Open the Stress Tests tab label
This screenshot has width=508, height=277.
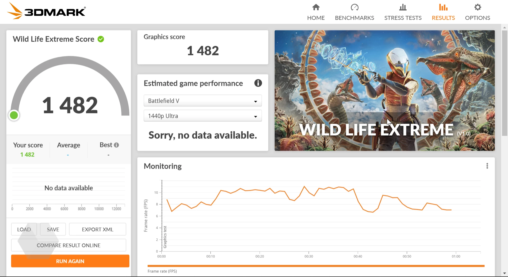pyautogui.click(x=403, y=18)
